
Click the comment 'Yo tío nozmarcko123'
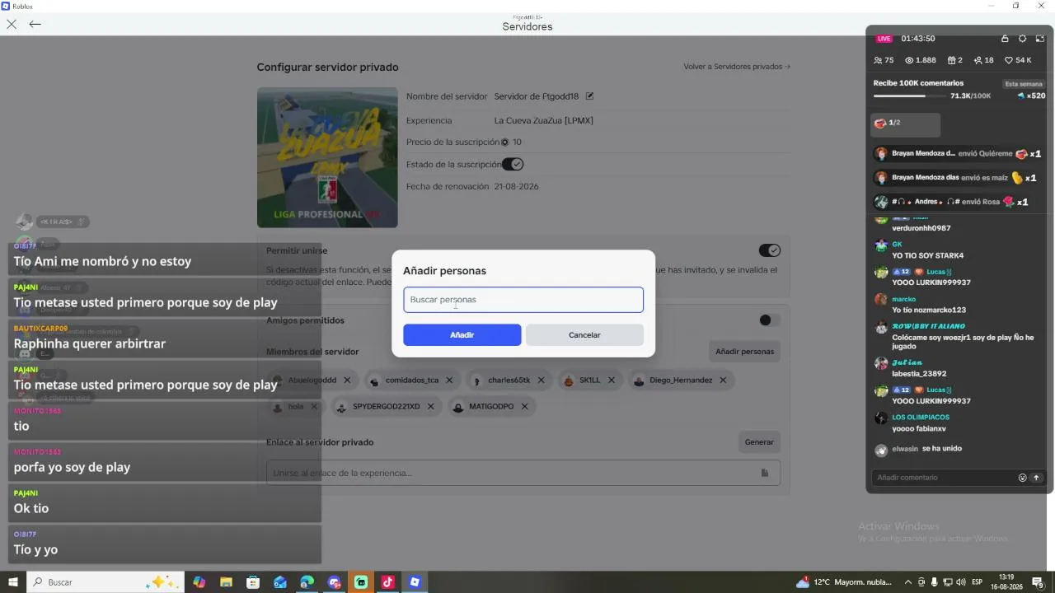click(929, 310)
